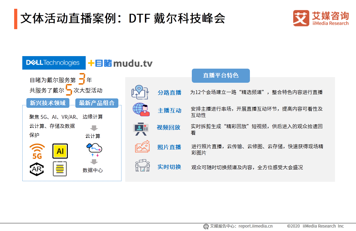Click the 视频回放 heading
The image size is (356, 231).
click(169, 127)
